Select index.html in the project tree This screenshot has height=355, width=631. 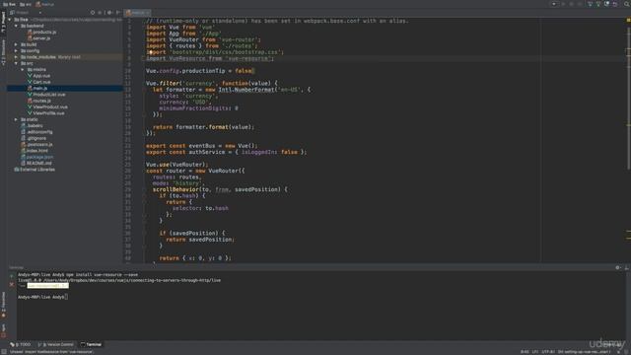tap(35, 151)
